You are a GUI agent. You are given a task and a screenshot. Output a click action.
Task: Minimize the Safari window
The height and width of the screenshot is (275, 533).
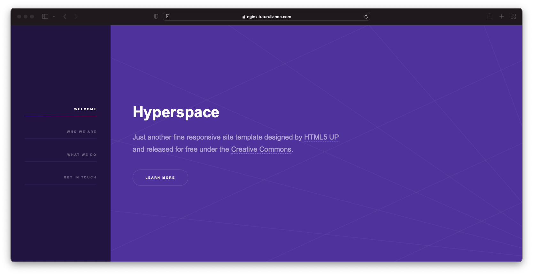click(x=26, y=17)
